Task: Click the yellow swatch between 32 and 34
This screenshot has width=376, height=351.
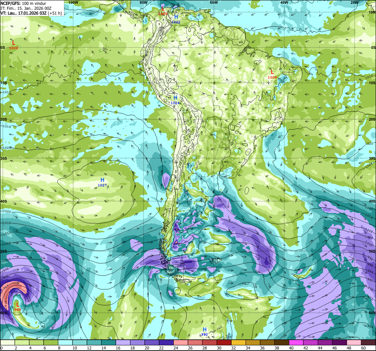Action: click(238, 343)
